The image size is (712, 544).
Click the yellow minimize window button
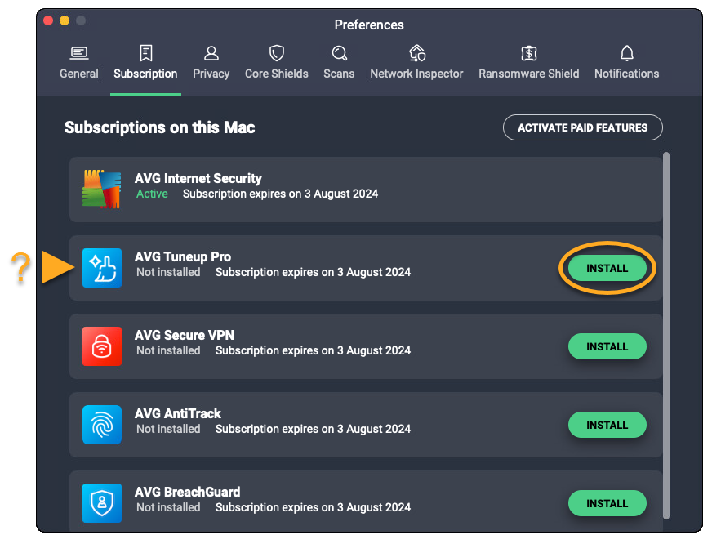point(65,20)
